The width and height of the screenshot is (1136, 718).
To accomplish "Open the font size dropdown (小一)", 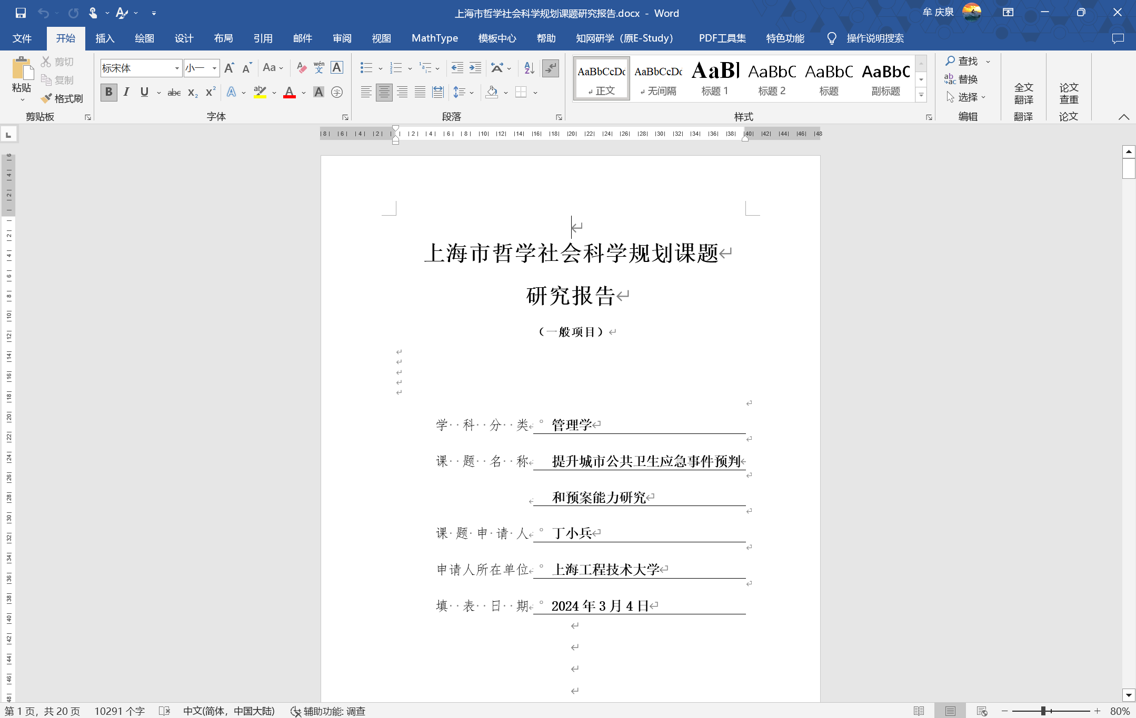I will point(214,68).
